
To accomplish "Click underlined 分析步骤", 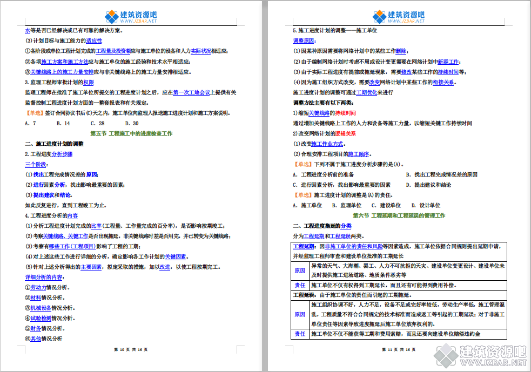I will click(62, 154).
